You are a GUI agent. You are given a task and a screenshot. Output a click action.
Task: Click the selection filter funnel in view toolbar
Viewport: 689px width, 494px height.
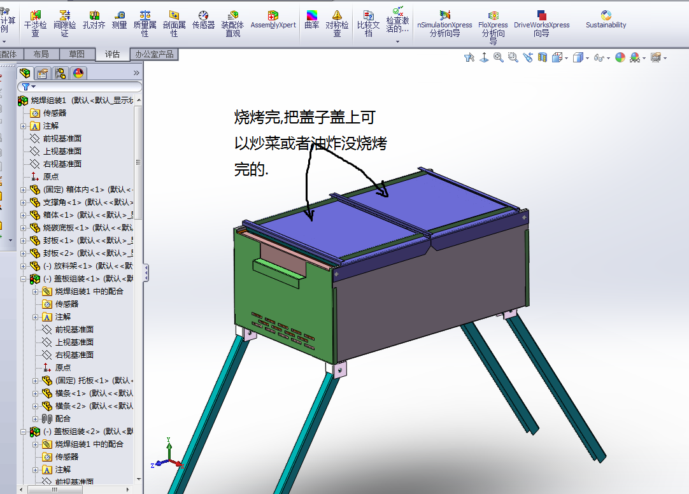pos(469,57)
